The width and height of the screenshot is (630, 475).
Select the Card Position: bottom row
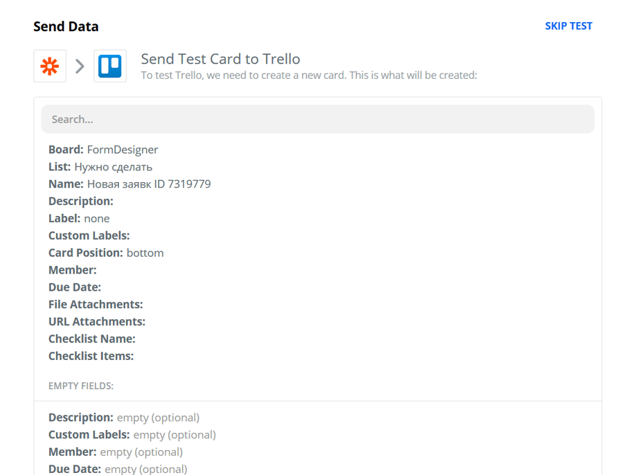(x=106, y=253)
